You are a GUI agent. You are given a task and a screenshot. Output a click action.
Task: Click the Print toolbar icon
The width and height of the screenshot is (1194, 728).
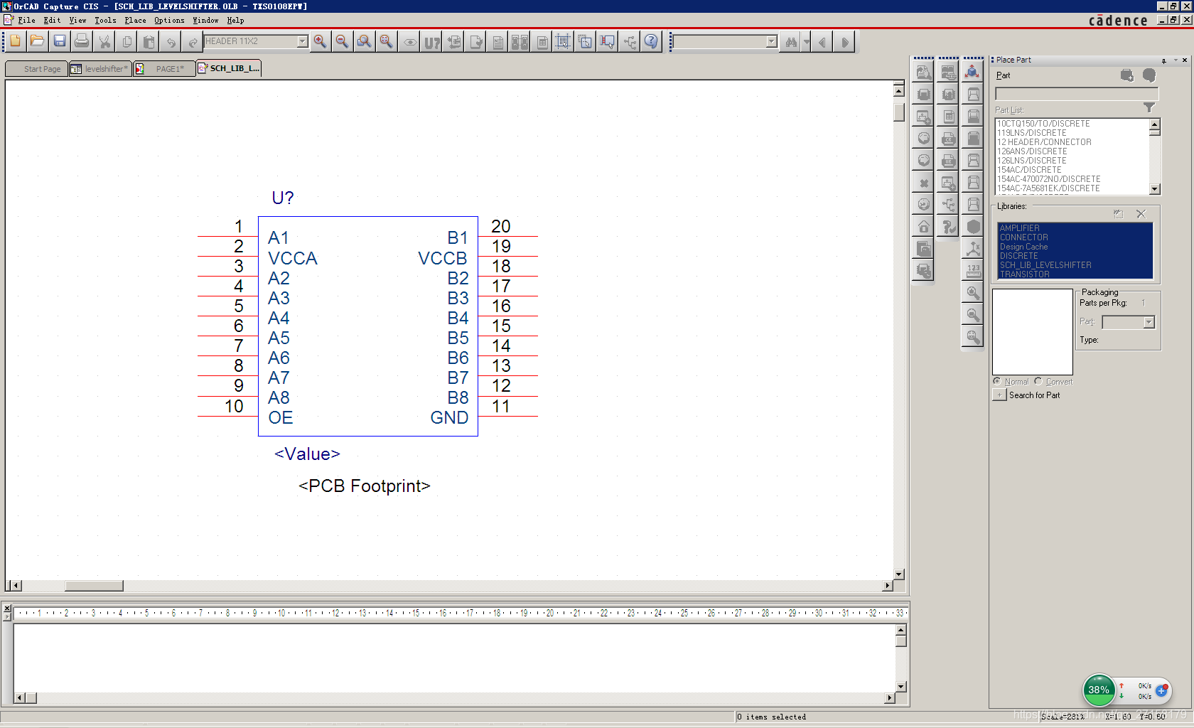click(x=82, y=42)
